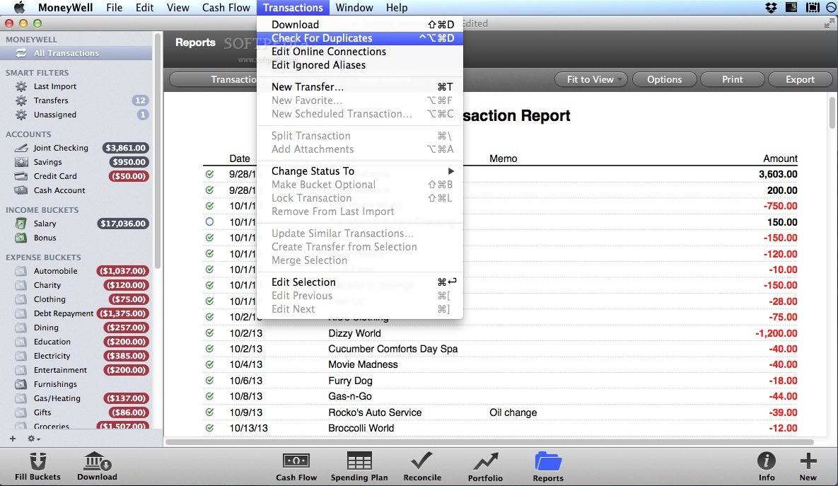838x486 pixels.
Task: Click the Export button
Action: coord(800,79)
